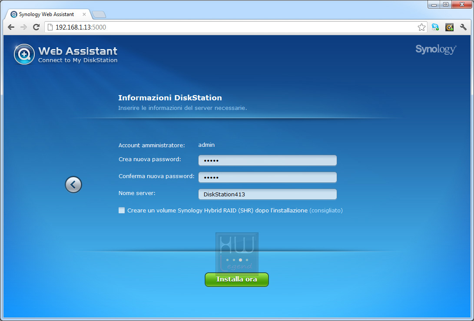This screenshot has height=321, width=474.
Task: Open a new browser tab
Action: (99, 14)
